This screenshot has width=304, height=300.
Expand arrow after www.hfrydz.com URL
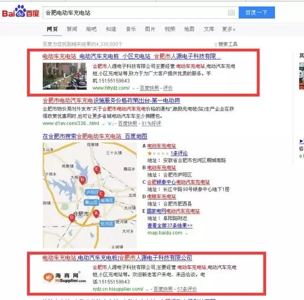point(133,89)
